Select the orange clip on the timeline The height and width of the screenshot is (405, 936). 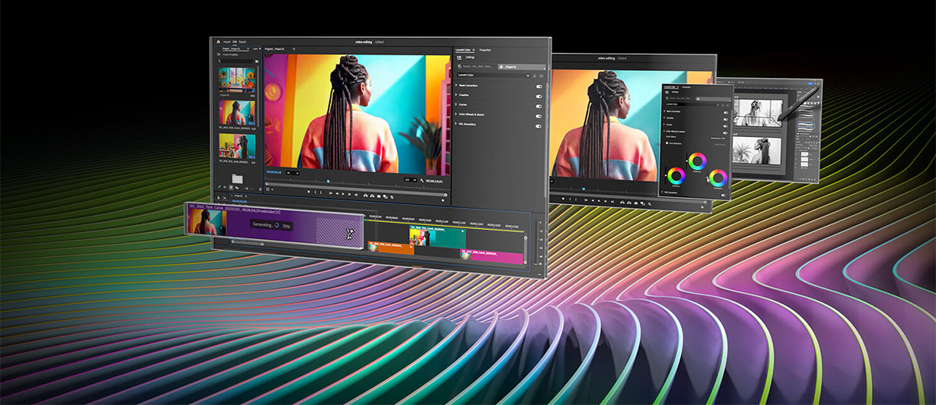pos(390,248)
